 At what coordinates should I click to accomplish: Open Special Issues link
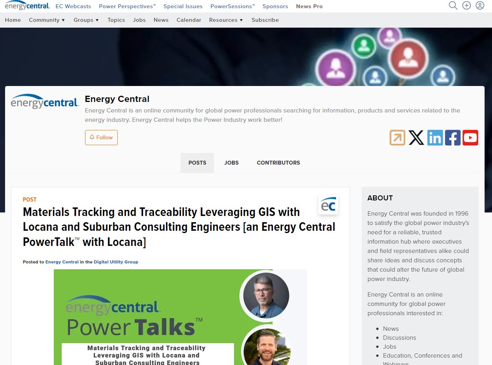(183, 6)
